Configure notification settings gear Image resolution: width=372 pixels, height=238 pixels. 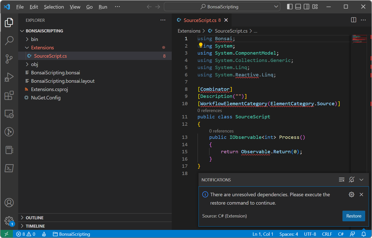click(352, 194)
